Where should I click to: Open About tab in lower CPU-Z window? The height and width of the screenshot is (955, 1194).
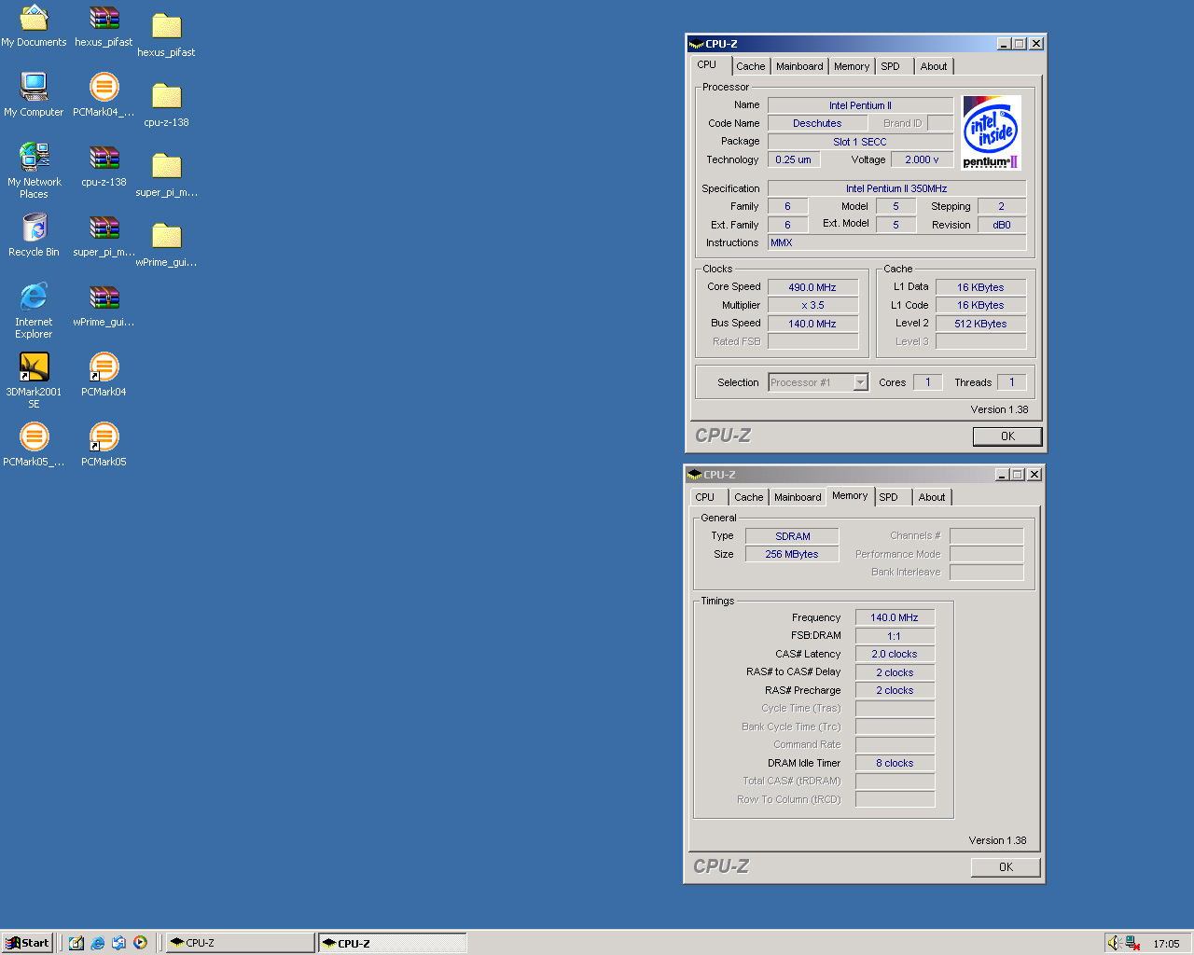click(932, 497)
